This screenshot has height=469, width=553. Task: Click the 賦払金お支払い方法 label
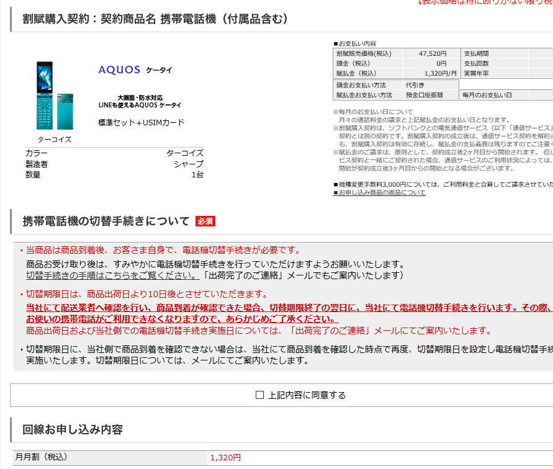pyautogui.click(x=364, y=95)
